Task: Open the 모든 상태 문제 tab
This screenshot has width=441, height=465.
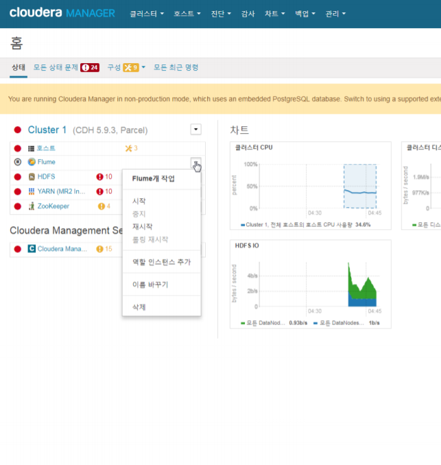Action: (56, 68)
